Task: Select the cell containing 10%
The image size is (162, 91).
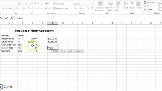Action: click(x=32, y=48)
